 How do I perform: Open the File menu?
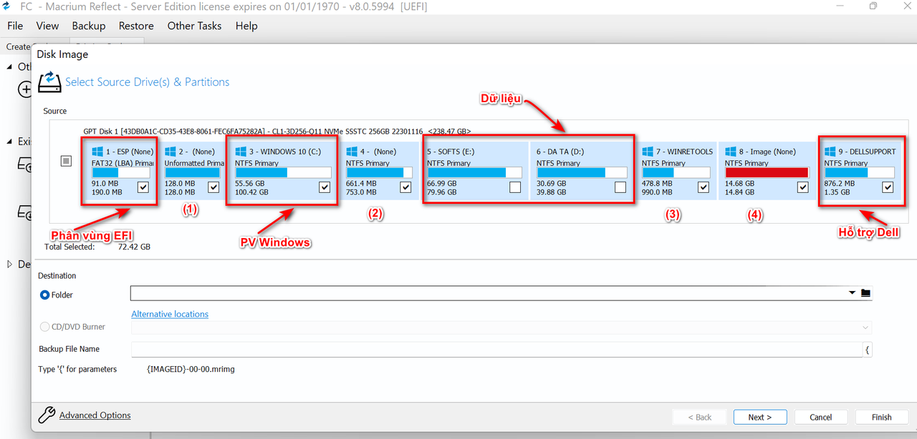15,26
